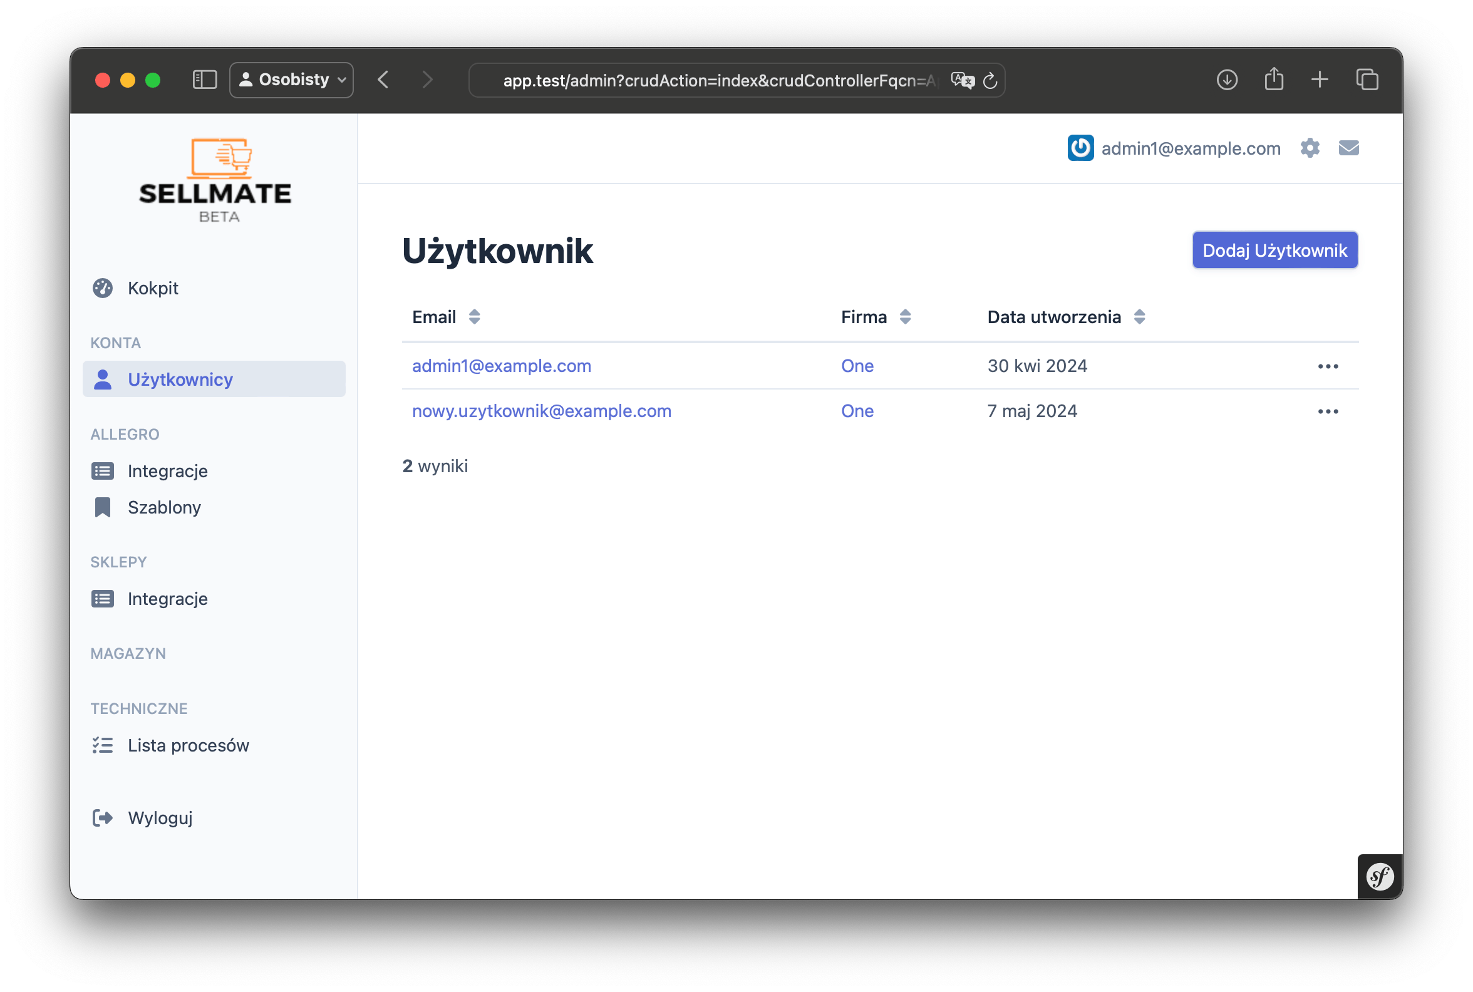Click the Szablony bookmark icon
The image size is (1473, 992).
pyautogui.click(x=103, y=507)
